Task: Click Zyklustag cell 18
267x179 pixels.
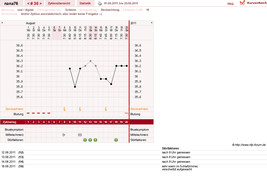Action: click(116, 122)
